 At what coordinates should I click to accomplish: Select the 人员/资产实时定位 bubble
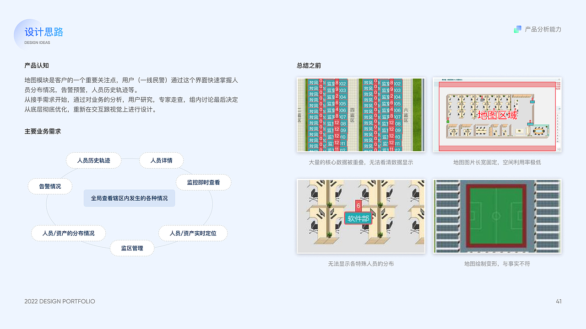193,233
